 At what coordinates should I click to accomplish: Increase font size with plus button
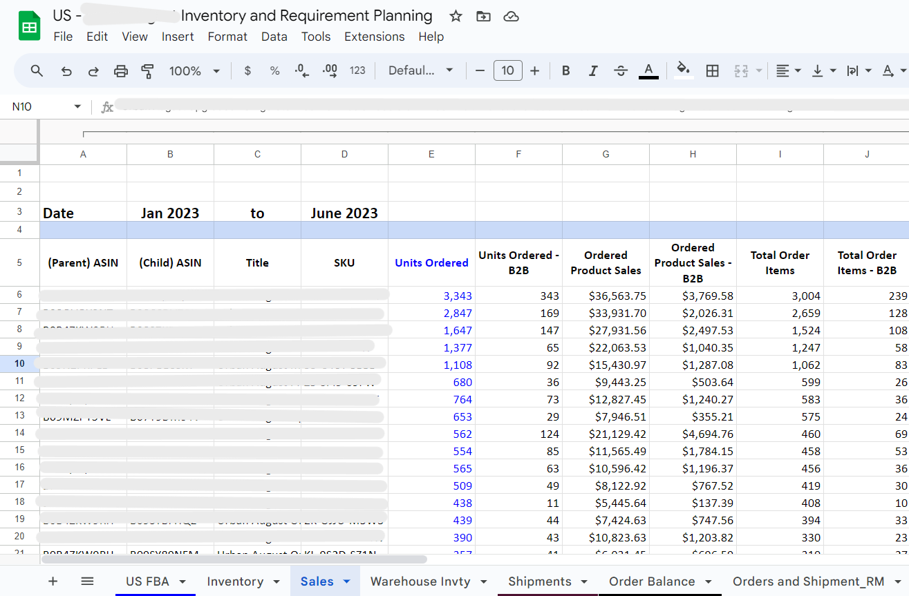pos(534,70)
